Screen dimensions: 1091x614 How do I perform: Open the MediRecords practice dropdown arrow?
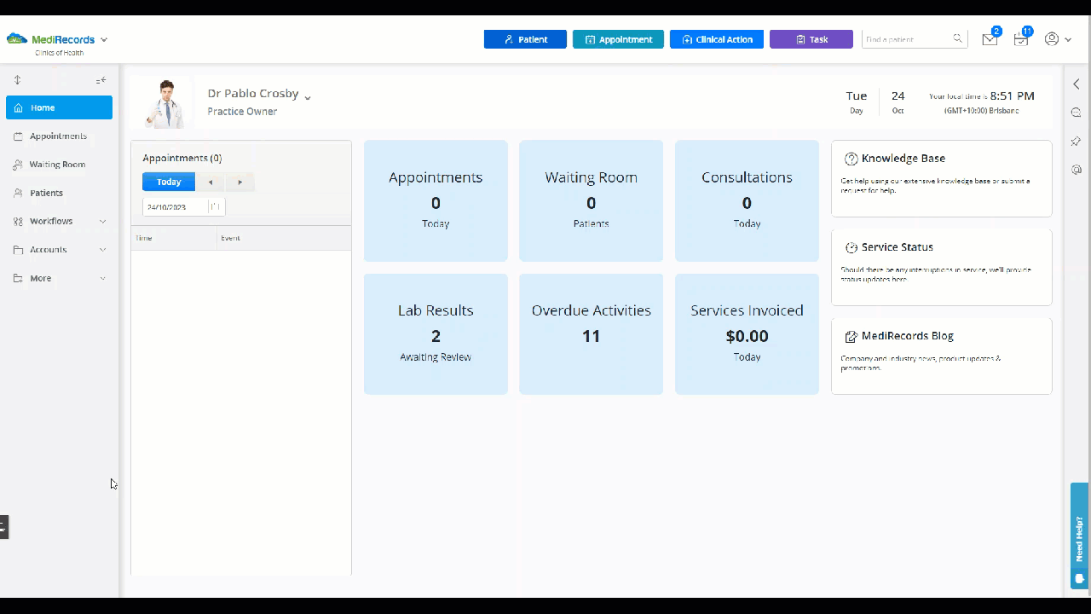coord(104,39)
